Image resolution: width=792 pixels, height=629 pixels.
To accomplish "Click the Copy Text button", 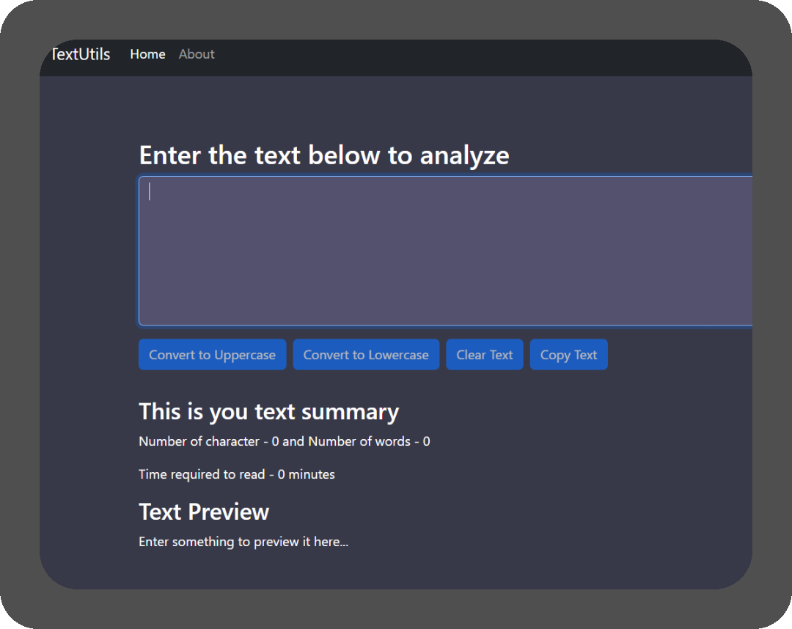I will point(568,355).
